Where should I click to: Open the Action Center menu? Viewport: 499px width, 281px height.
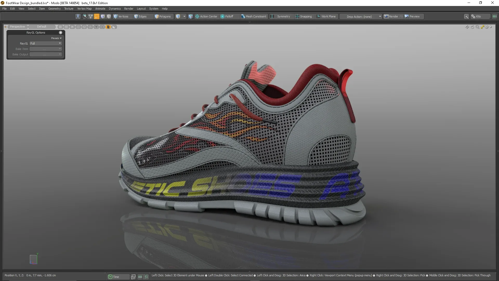[206, 16]
